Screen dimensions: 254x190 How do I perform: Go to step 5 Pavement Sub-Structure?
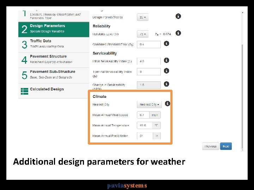(54, 75)
